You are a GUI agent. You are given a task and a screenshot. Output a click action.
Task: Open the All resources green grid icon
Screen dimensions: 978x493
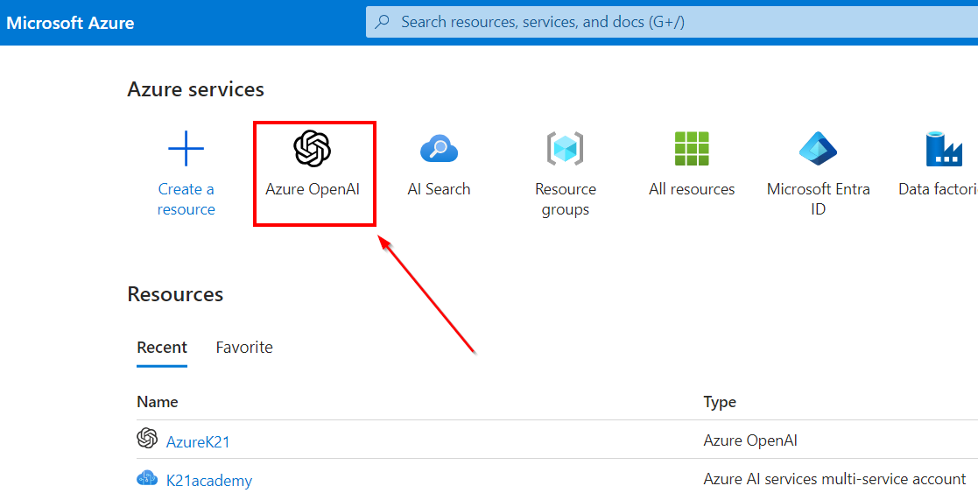point(692,150)
